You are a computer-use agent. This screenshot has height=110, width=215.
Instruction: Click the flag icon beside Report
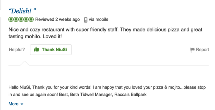click(x=192, y=50)
